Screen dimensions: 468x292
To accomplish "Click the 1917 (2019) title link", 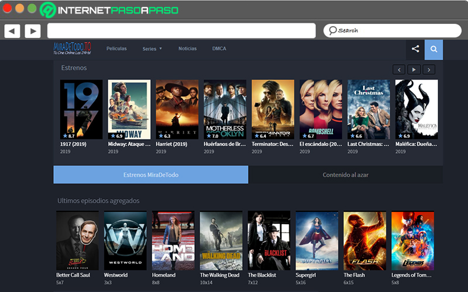I will (x=73, y=144).
